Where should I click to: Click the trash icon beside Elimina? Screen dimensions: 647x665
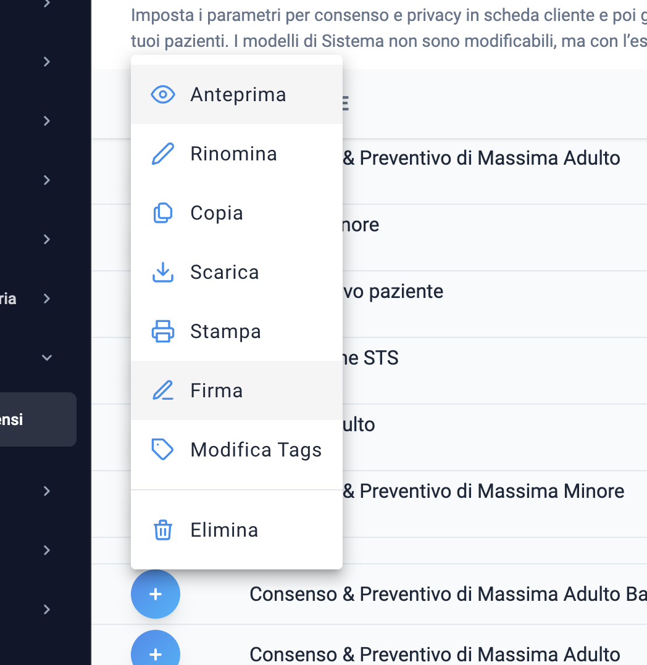coord(162,530)
